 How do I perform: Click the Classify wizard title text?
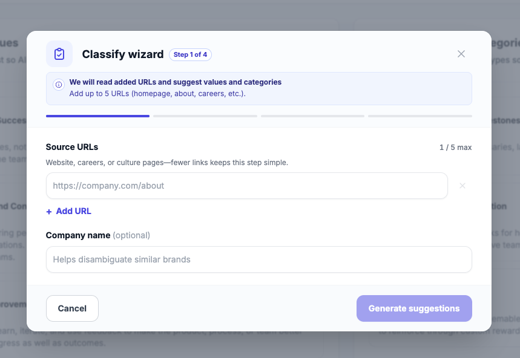coord(123,54)
